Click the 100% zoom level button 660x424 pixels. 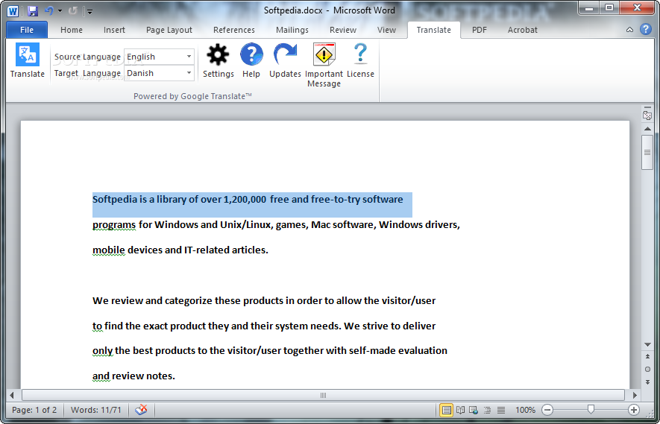[x=525, y=410]
